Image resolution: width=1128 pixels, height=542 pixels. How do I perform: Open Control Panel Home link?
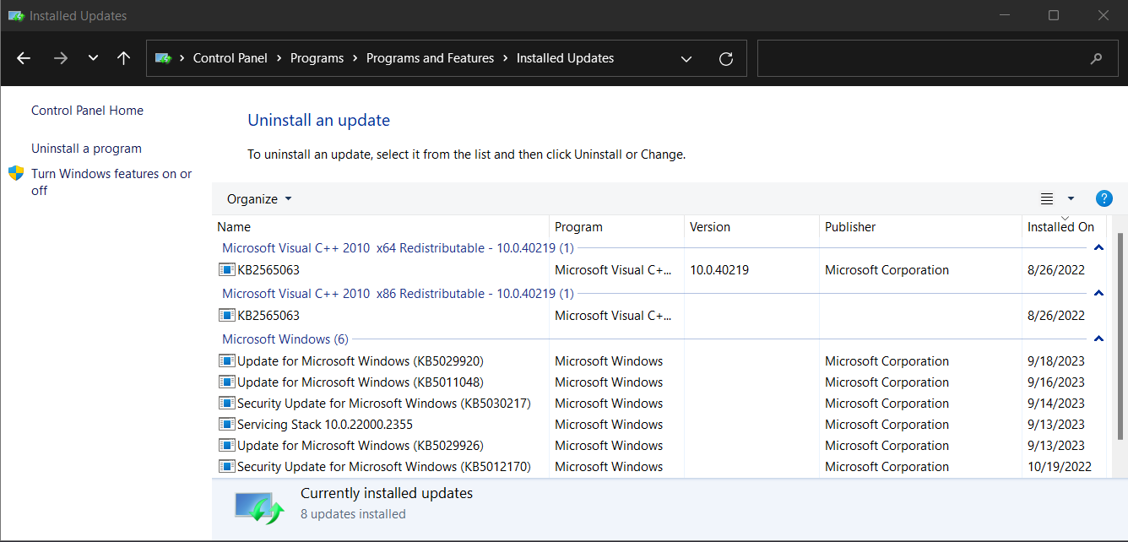click(x=87, y=111)
